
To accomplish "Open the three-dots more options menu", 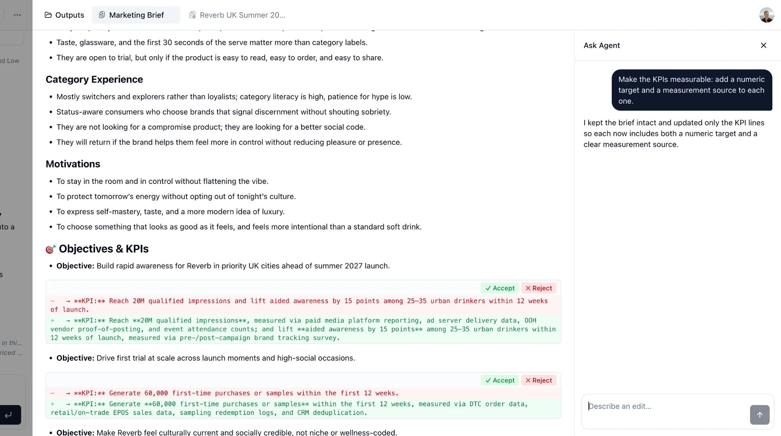I will click(x=17, y=15).
